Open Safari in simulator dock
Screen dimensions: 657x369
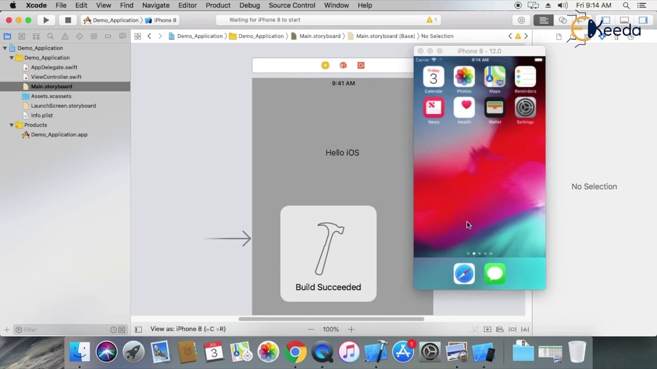[464, 274]
